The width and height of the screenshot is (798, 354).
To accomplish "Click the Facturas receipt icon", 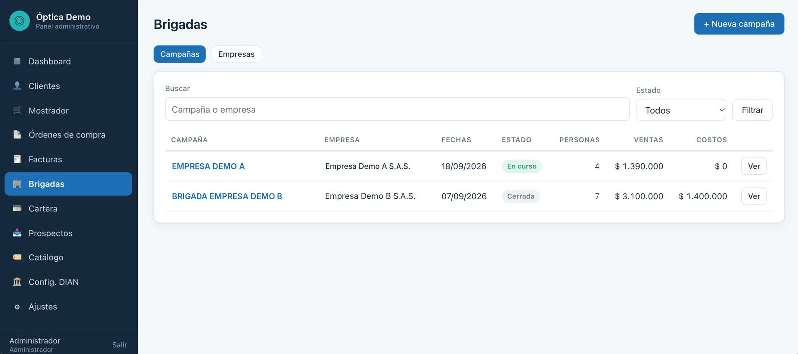I will point(17,159).
